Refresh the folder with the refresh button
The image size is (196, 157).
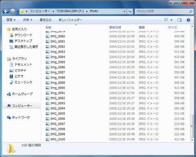click(130, 11)
